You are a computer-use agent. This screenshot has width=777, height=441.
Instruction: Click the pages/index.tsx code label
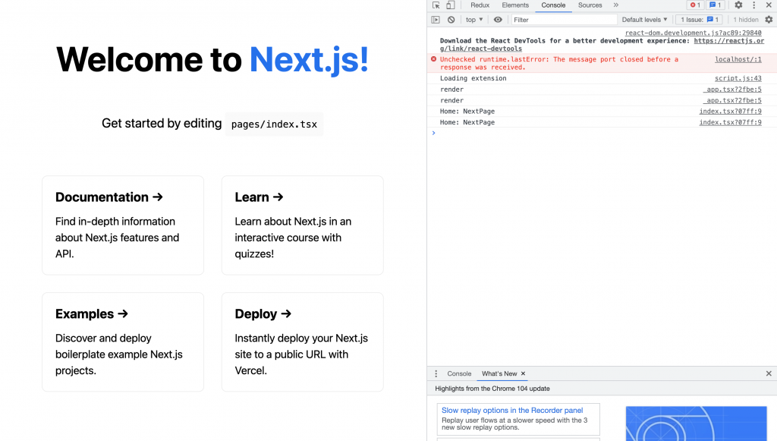coord(274,124)
